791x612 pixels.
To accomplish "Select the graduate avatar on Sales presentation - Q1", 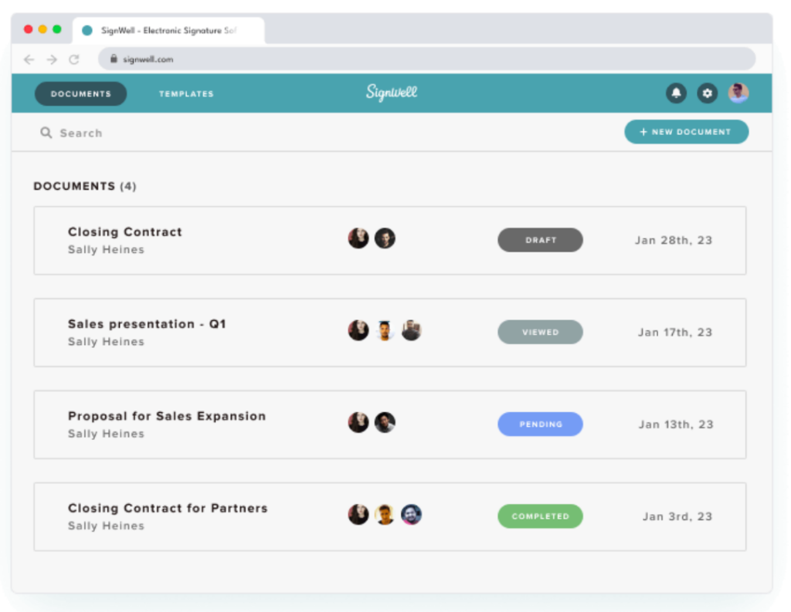I will point(385,330).
